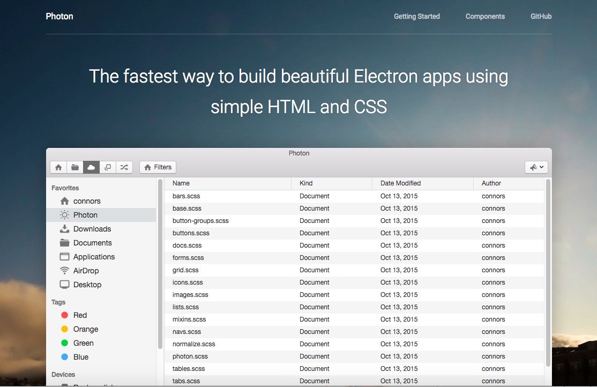Click the shuffle toolbar icon

(124, 167)
